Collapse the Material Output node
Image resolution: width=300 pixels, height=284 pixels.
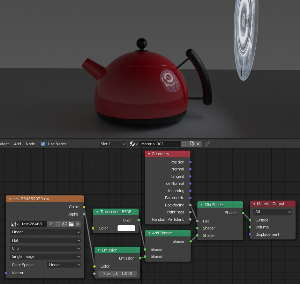click(x=254, y=204)
